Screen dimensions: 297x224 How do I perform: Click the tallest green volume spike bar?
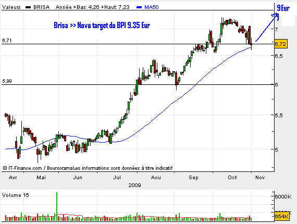57,206
